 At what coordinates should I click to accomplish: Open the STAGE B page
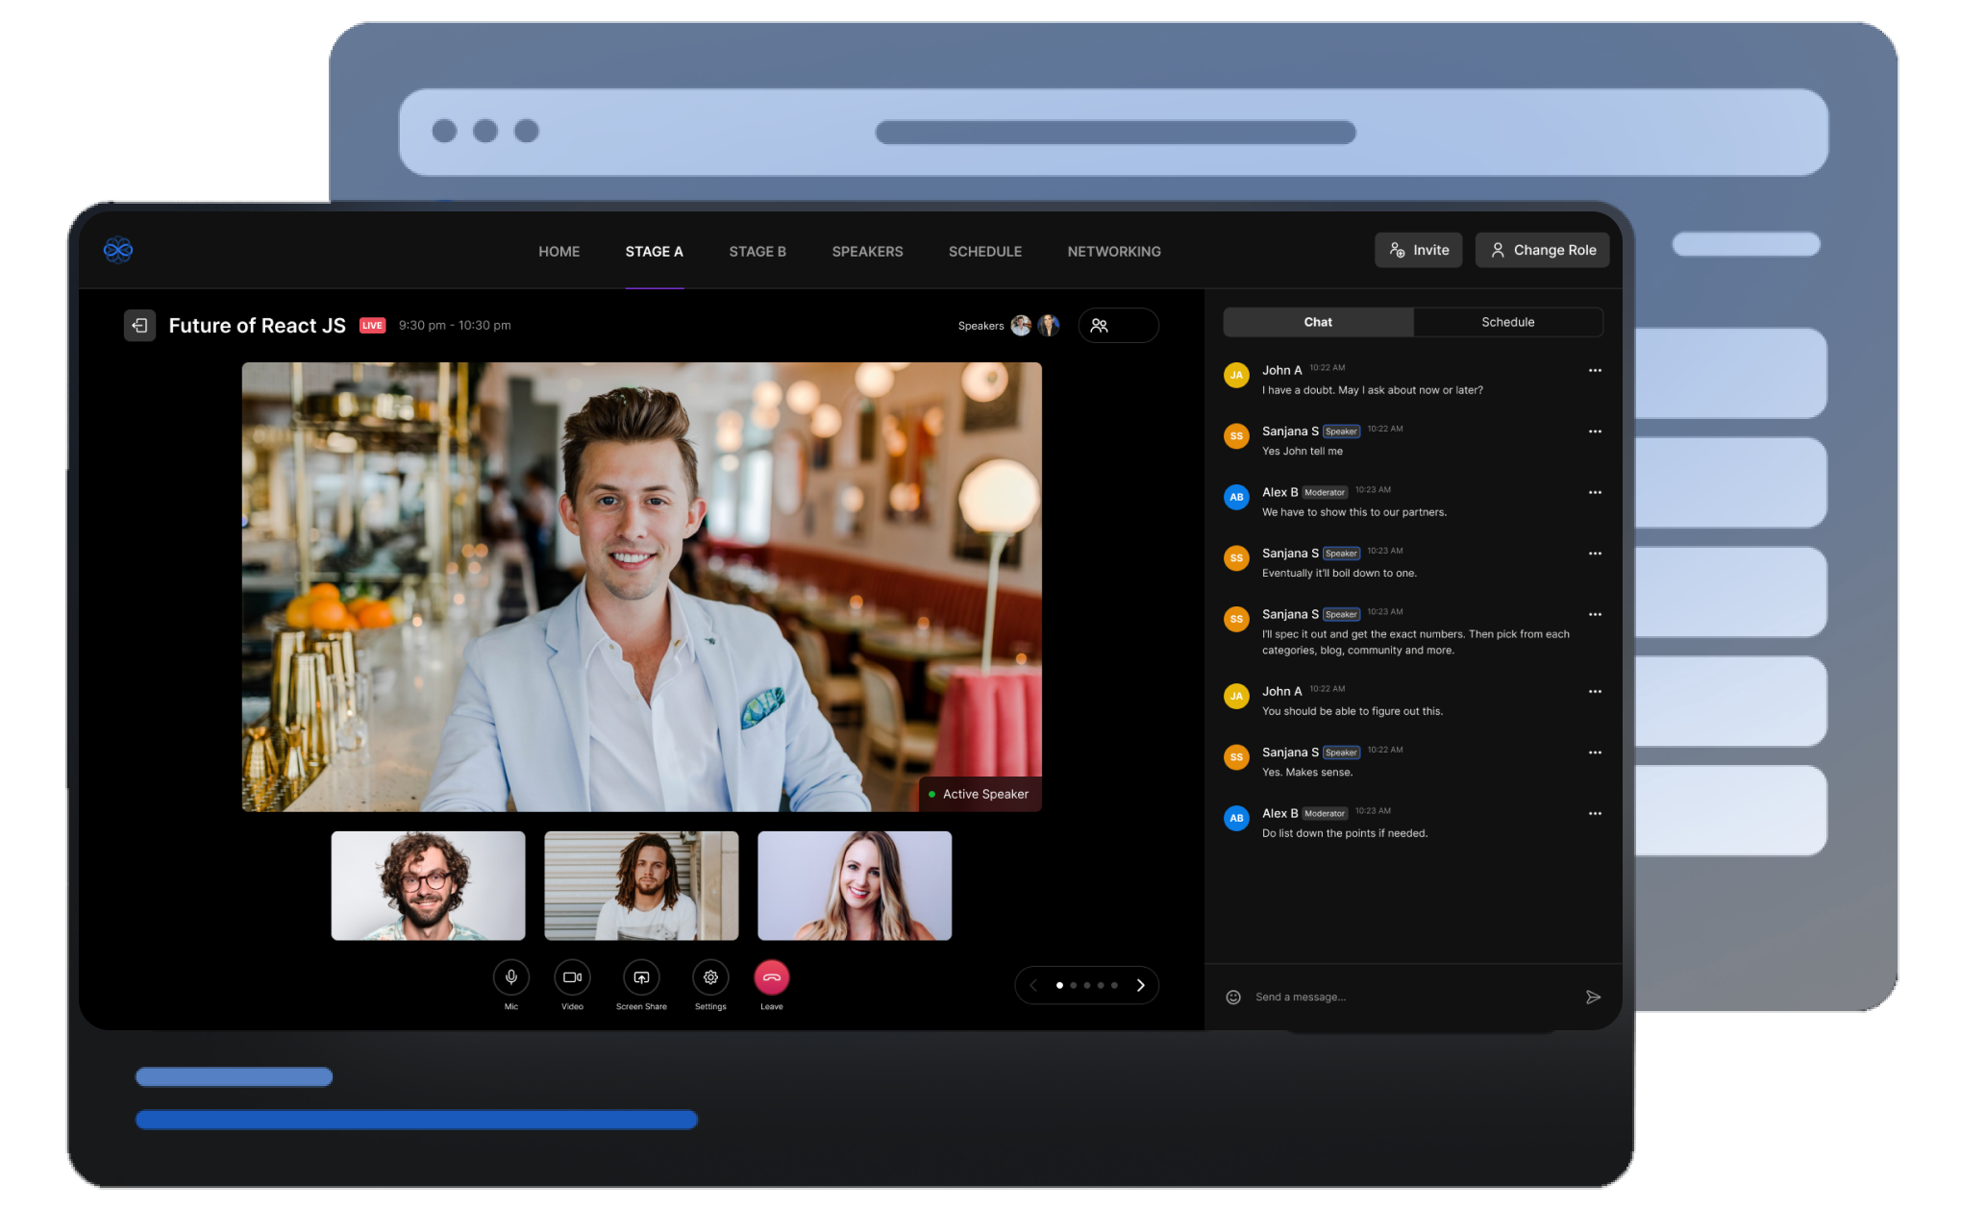[x=757, y=251]
